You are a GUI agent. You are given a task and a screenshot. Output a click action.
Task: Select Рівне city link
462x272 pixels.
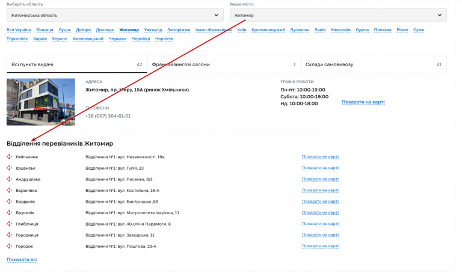pyautogui.click(x=402, y=30)
